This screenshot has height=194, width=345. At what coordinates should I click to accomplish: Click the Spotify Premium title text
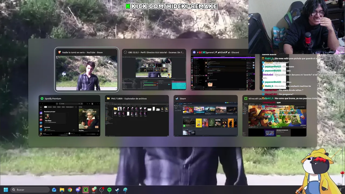click(53, 98)
